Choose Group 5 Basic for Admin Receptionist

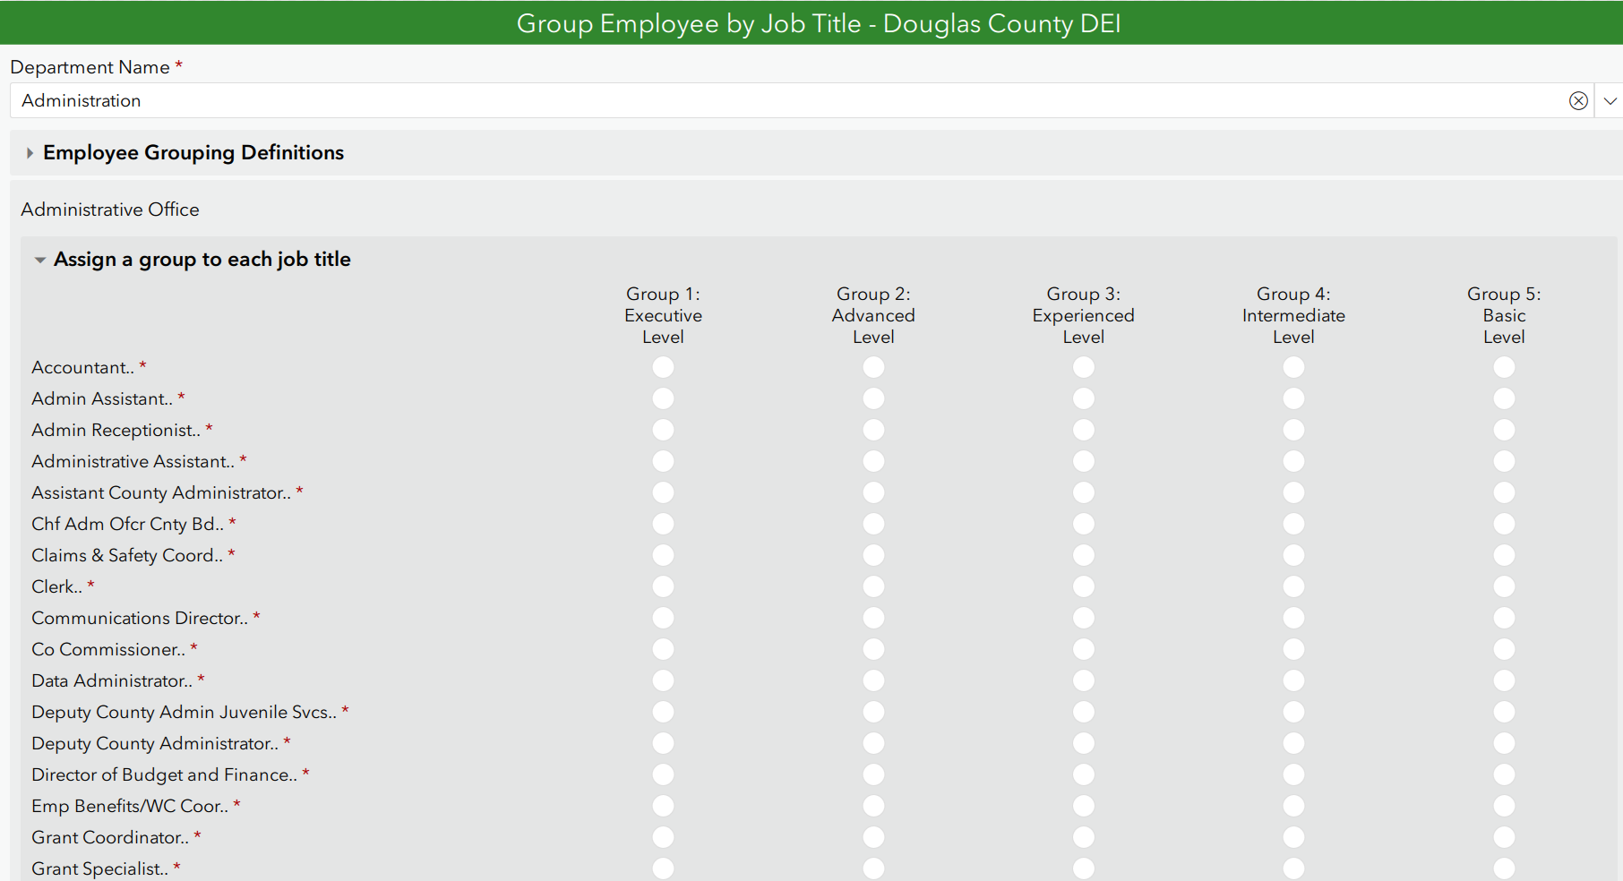click(x=1504, y=430)
